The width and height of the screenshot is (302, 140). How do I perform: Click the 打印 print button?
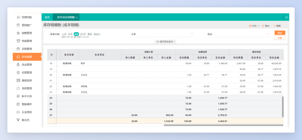pyautogui.click(x=253, y=26)
